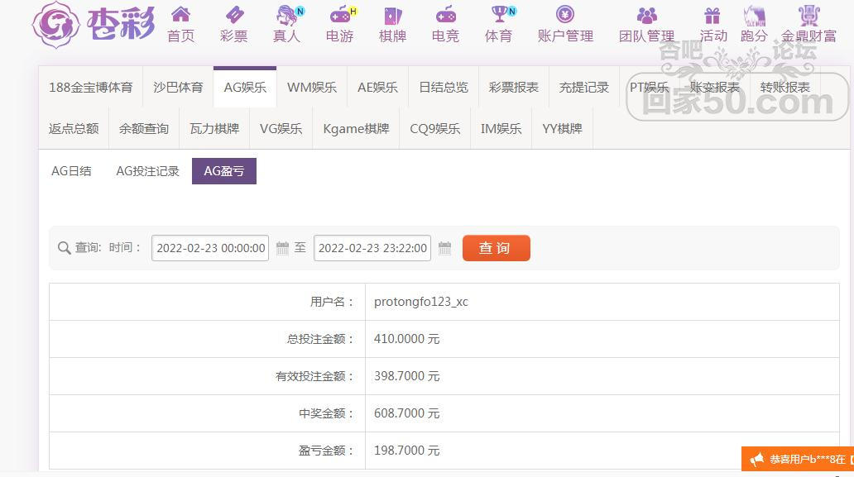Open the 金鼎财富 tripod icon
Image resolution: width=854 pixels, height=477 pixels.
[808, 16]
